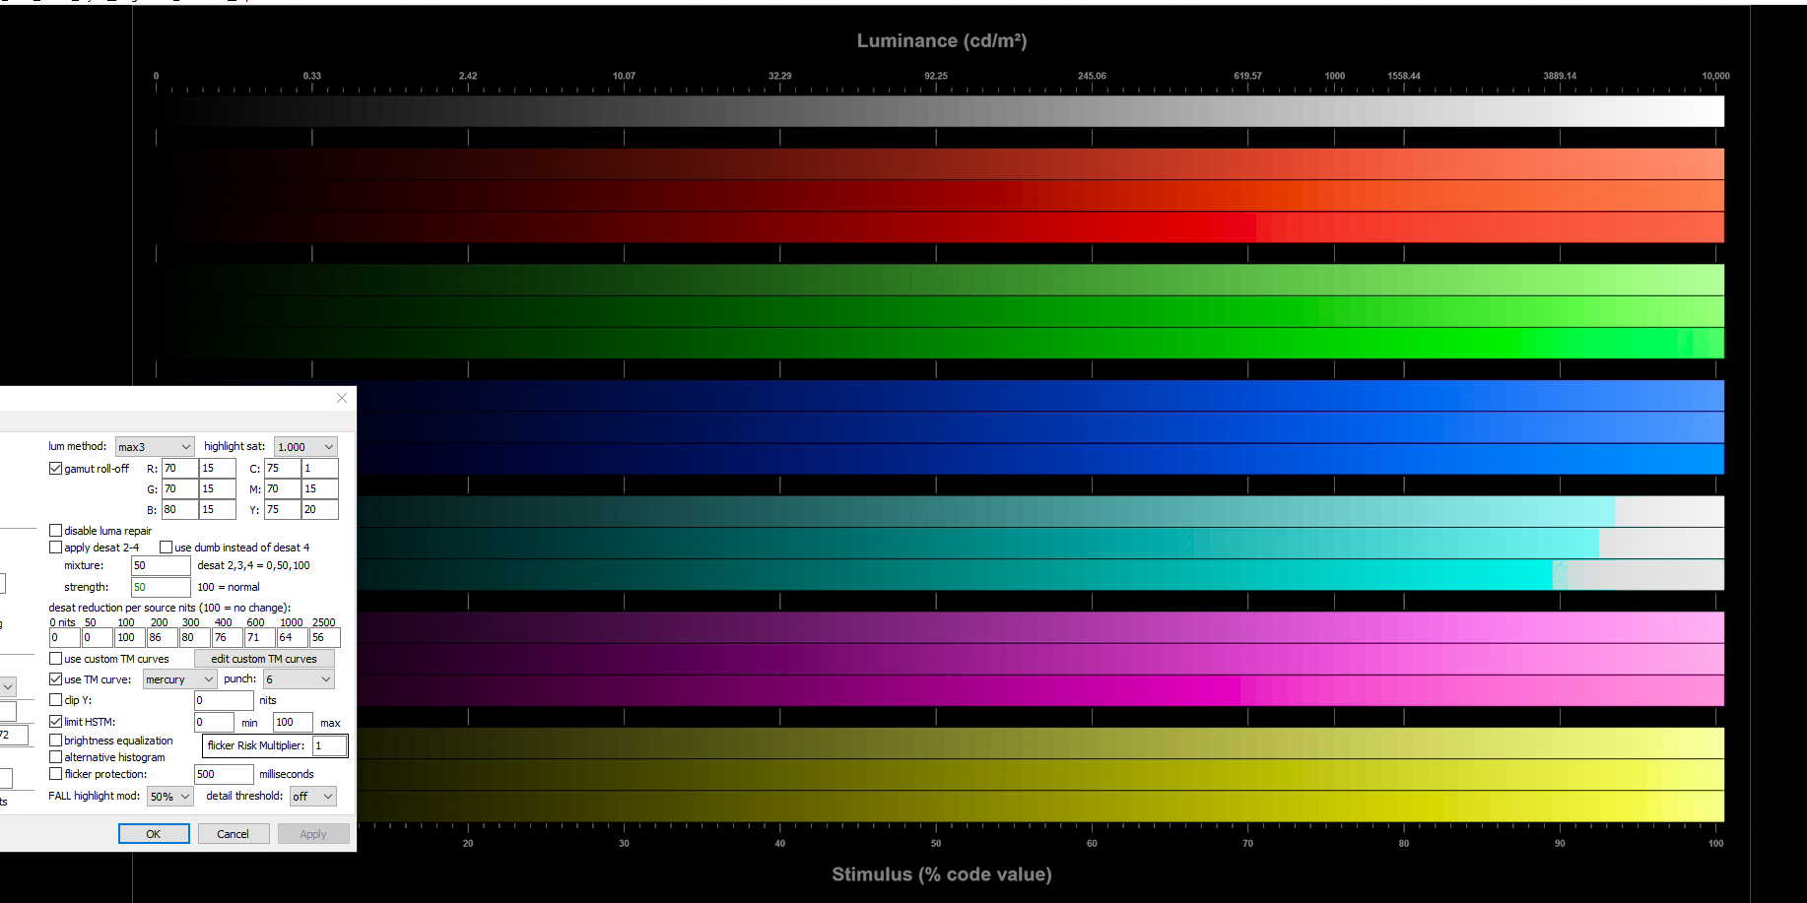1807x903 pixels.
Task: Click the 300 nits desat field showing 80
Action: pyautogui.click(x=194, y=638)
